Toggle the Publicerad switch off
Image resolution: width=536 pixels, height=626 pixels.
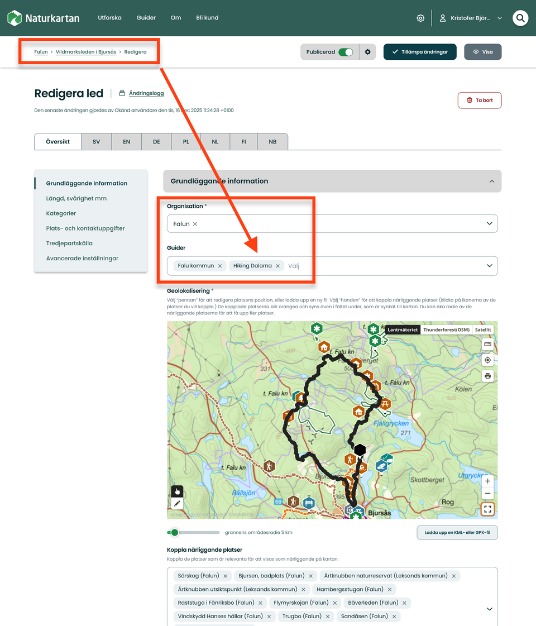click(x=346, y=51)
